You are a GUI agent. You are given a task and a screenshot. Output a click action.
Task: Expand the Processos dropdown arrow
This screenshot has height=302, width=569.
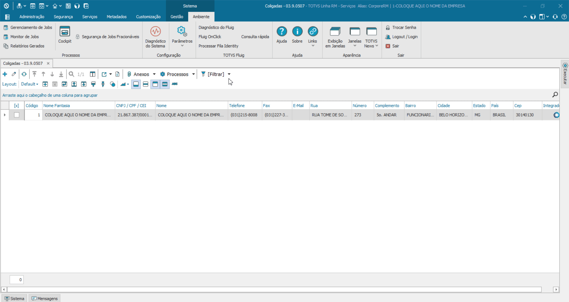click(194, 74)
